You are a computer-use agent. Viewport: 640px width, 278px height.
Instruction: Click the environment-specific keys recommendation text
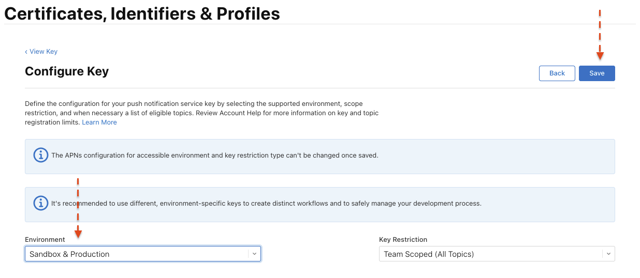pyautogui.click(x=266, y=204)
